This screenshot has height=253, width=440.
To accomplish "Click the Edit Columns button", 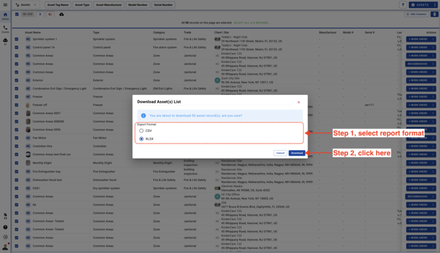I will click(x=417, y=14).
